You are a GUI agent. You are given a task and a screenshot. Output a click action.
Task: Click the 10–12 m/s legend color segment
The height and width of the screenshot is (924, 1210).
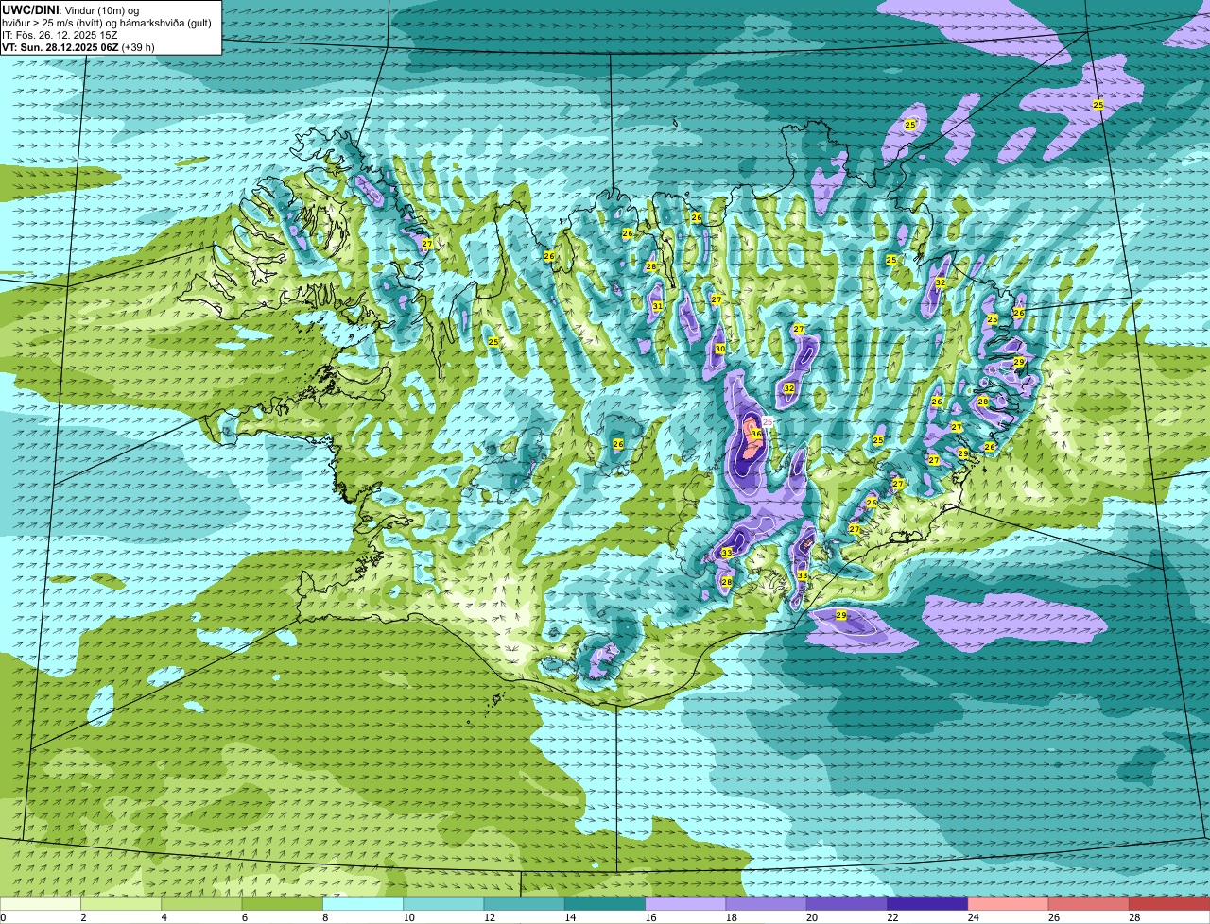pos(443,903)
